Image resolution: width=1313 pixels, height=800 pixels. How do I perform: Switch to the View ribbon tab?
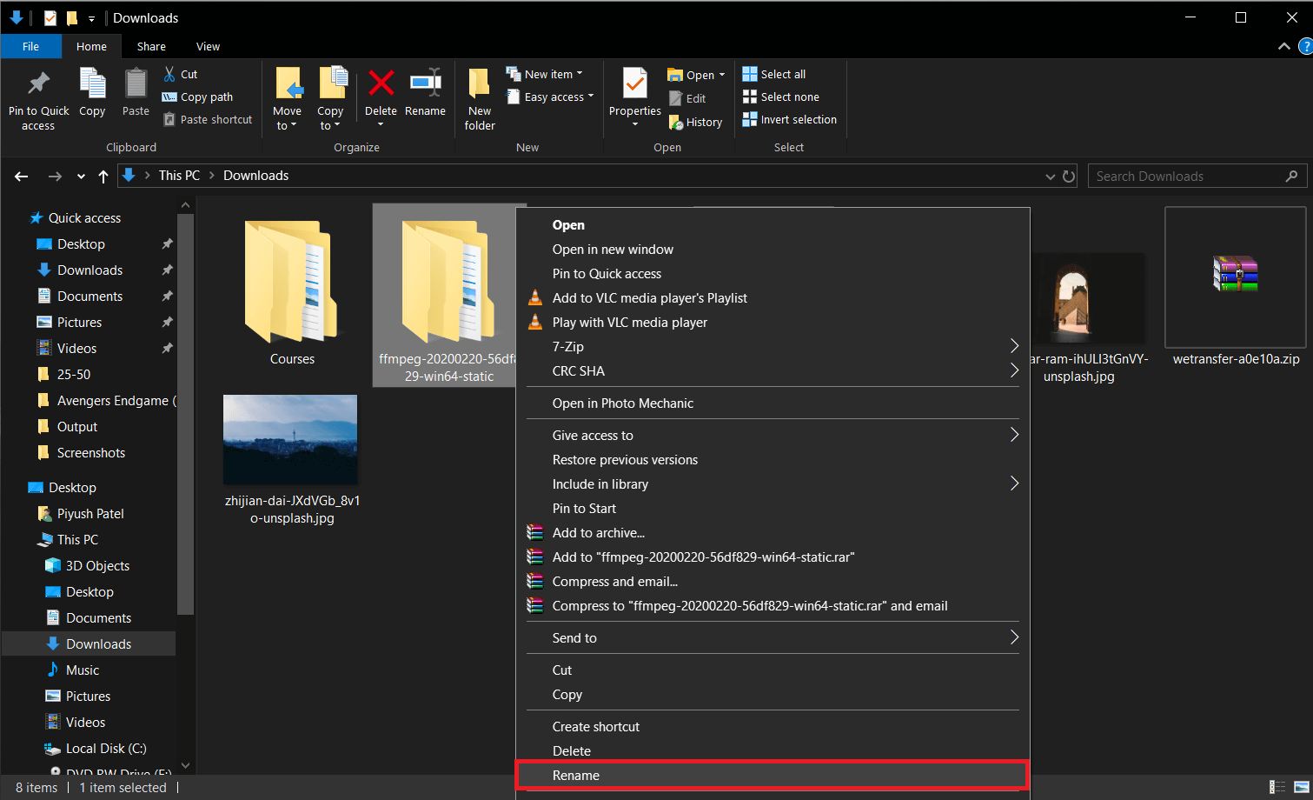(x=208, y=46)
